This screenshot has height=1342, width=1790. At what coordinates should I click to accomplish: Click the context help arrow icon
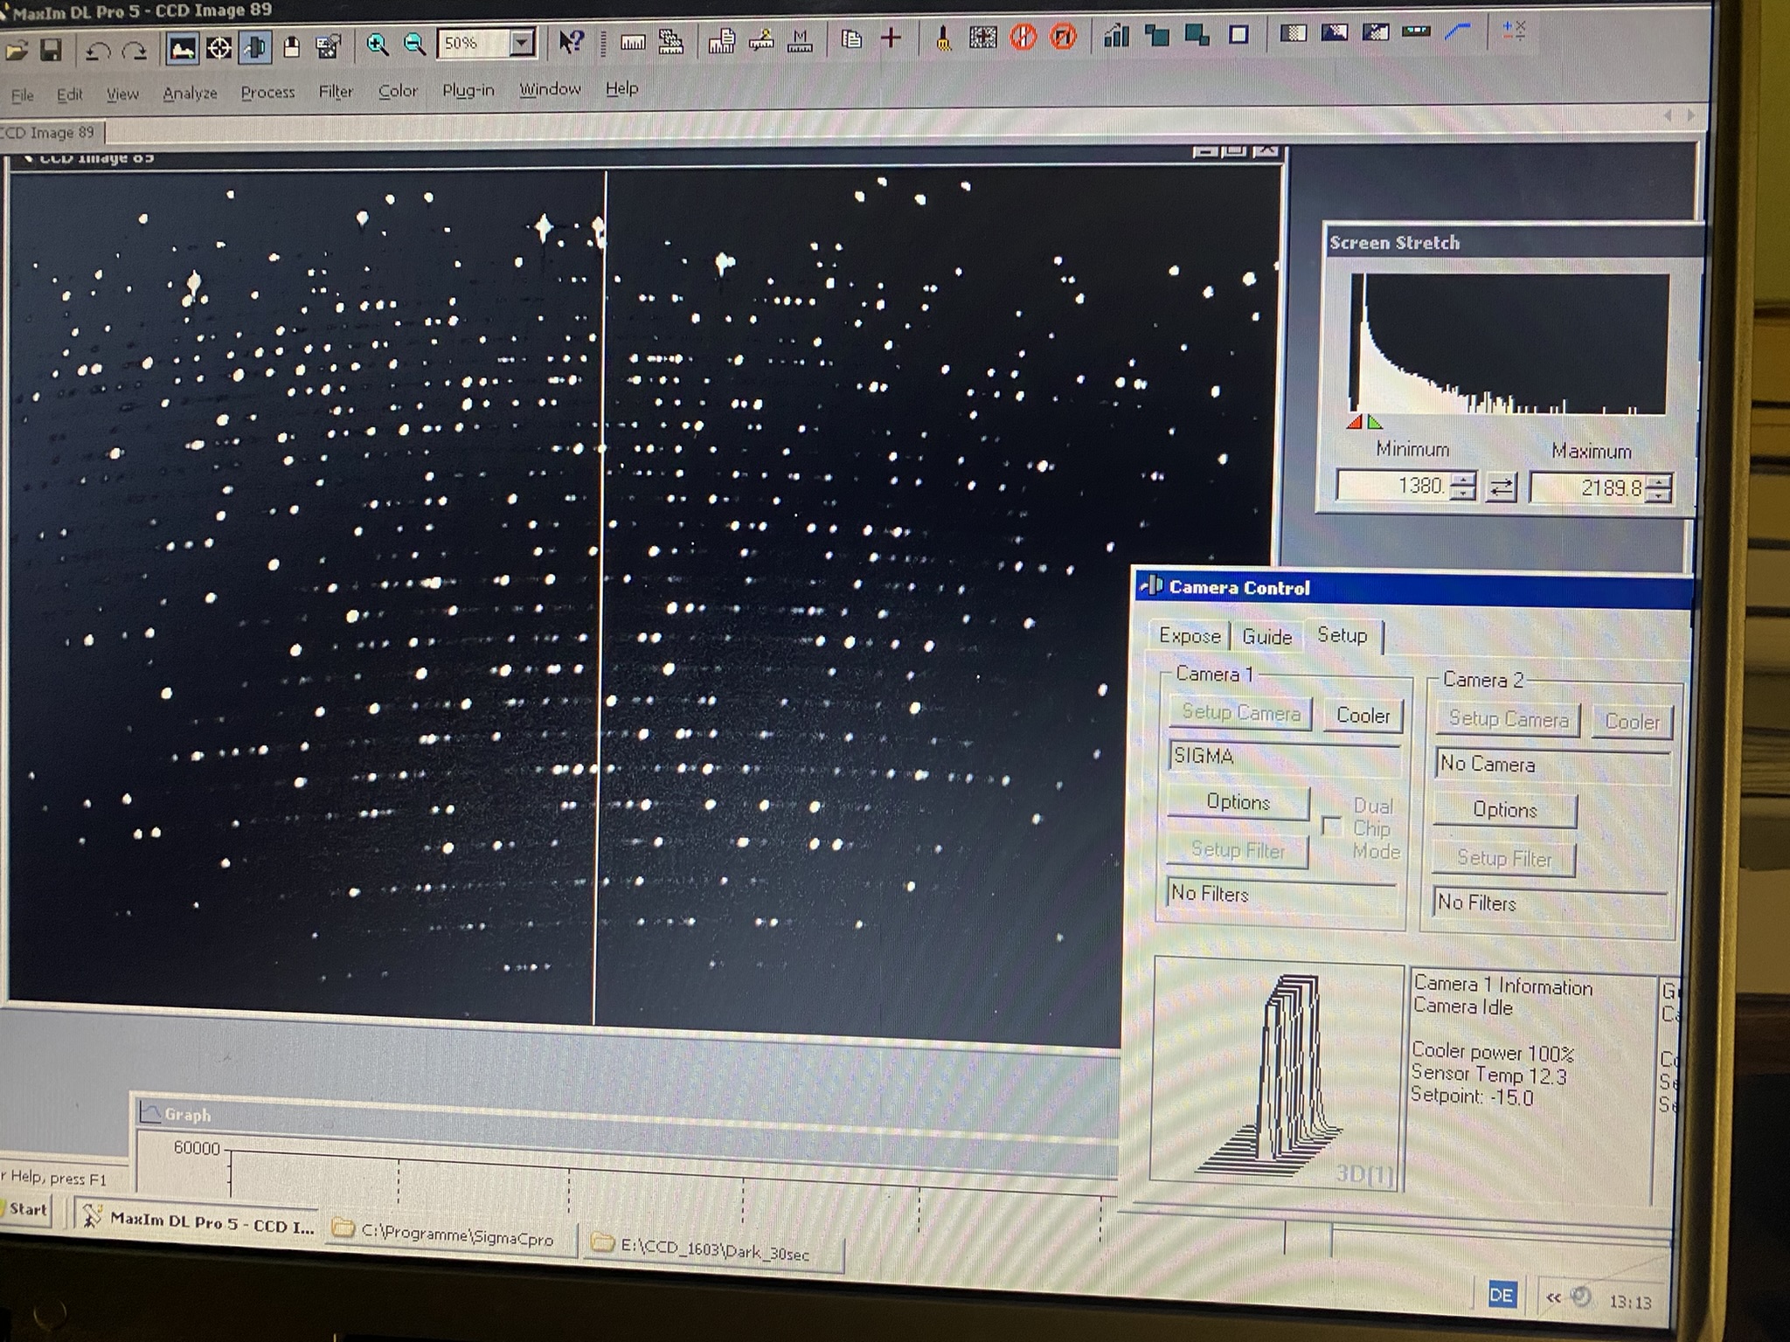[x=571, y=42]
